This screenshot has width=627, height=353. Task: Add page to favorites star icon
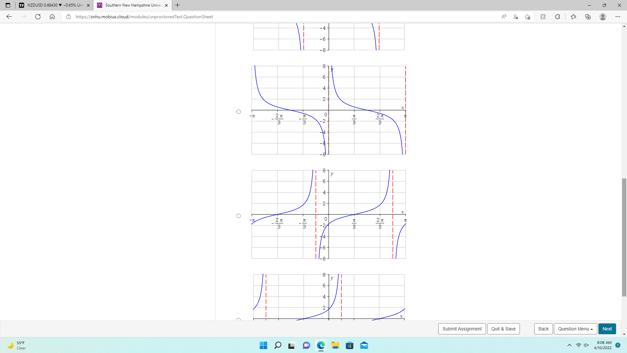click(527, 17)
